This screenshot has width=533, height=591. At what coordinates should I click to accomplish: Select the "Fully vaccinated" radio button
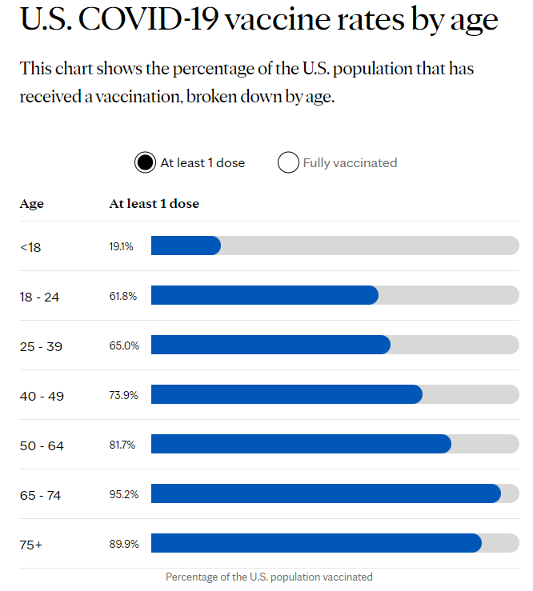pos(288,162)
